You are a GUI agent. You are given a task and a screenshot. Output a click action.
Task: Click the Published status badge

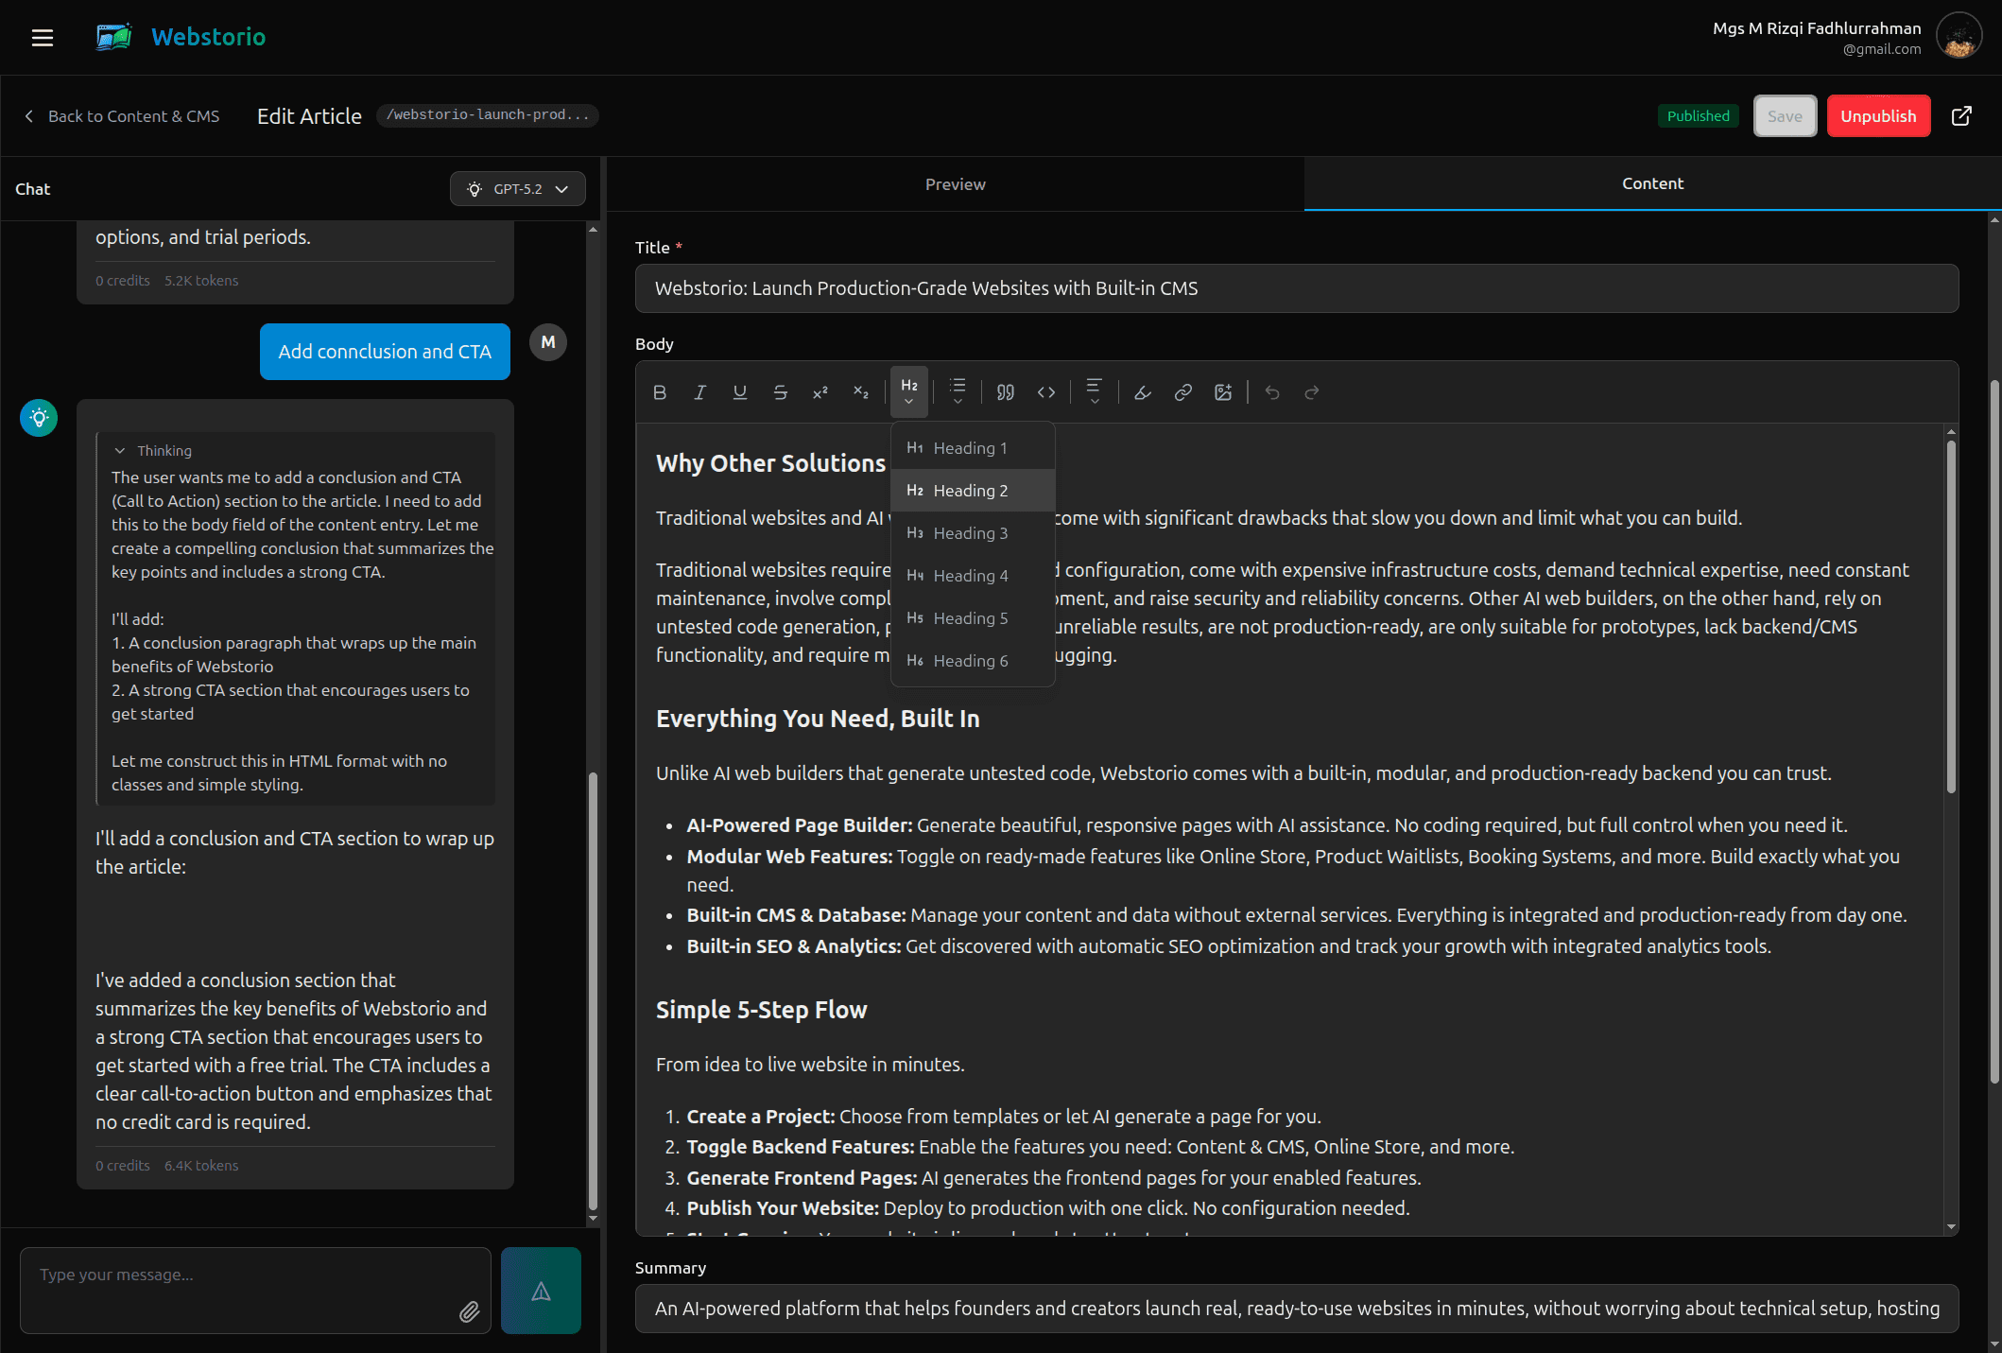(1698, 116)
